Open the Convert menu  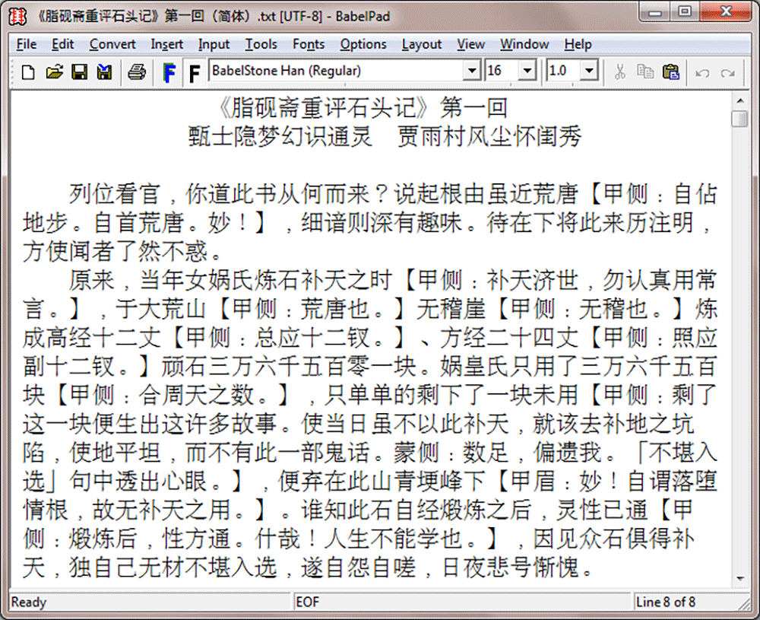(x=112, y=44)
